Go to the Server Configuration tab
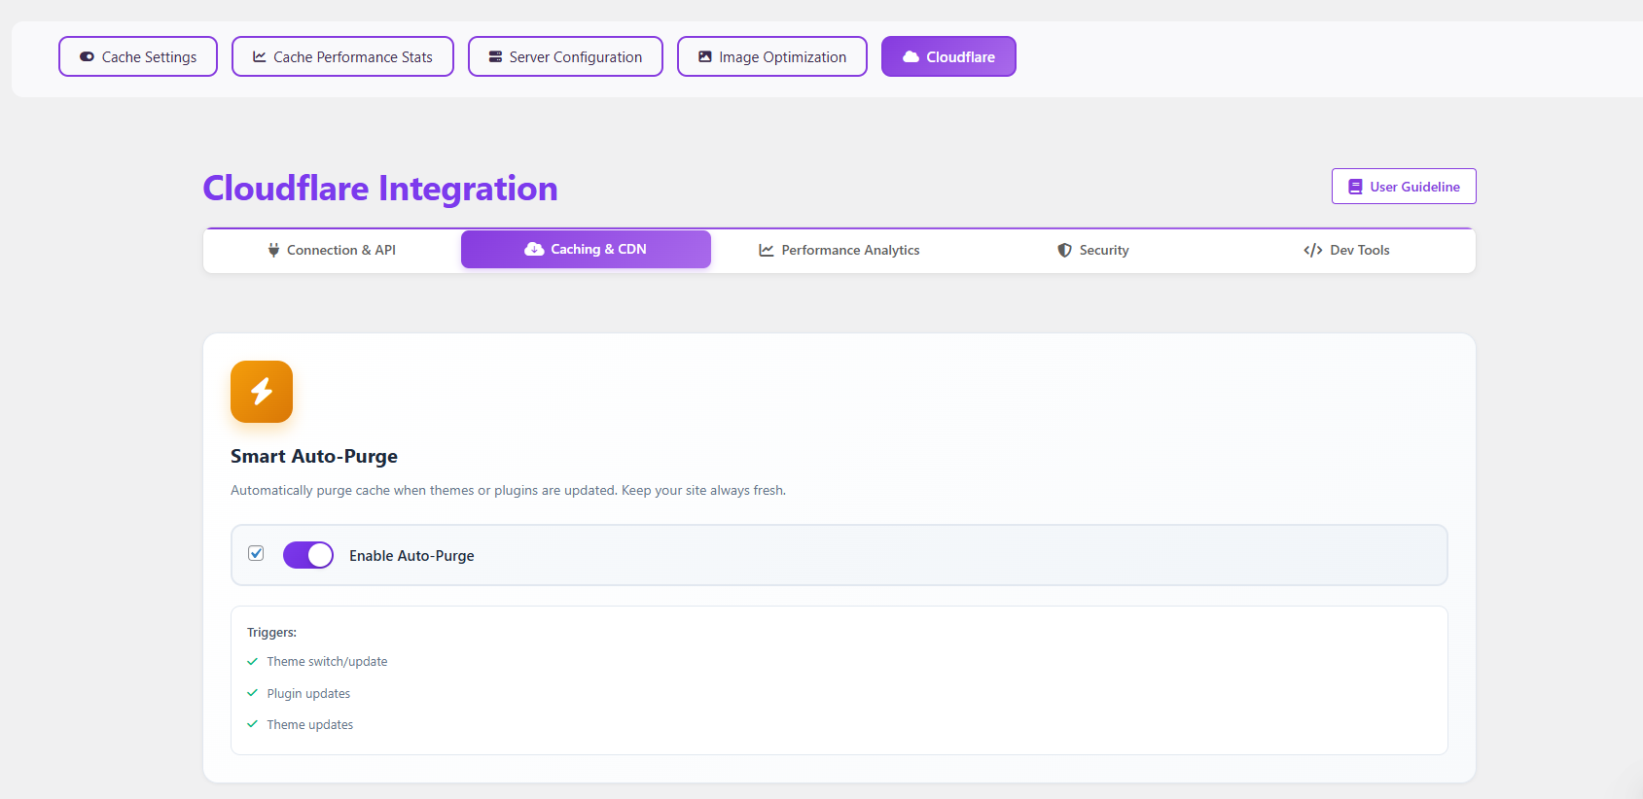Viewport: 1643px width, 799px height. tap(565, 56)
